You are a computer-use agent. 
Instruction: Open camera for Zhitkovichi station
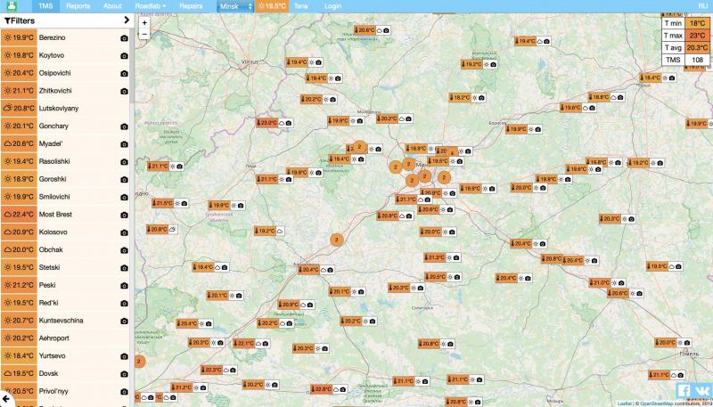tap(124, 91)
